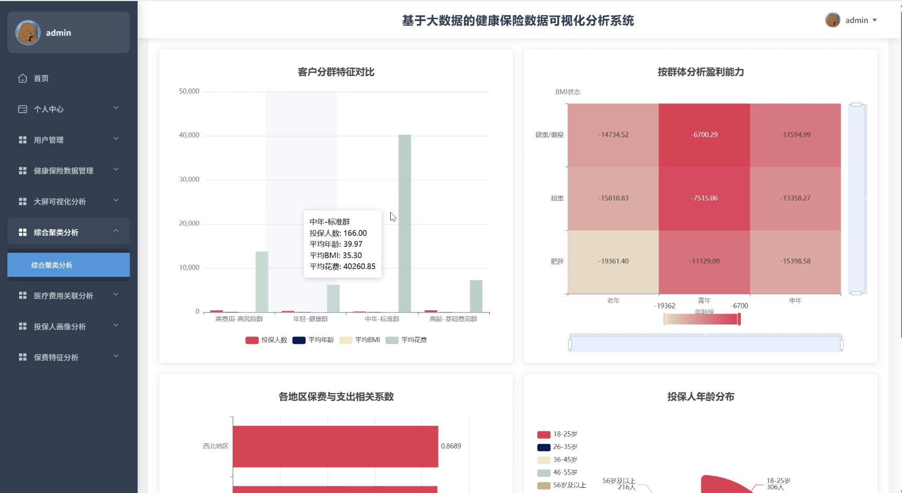The image size is (902, 493).
Task: Toggle the 46-55岁 pie legend item
Action: point(557,473)
